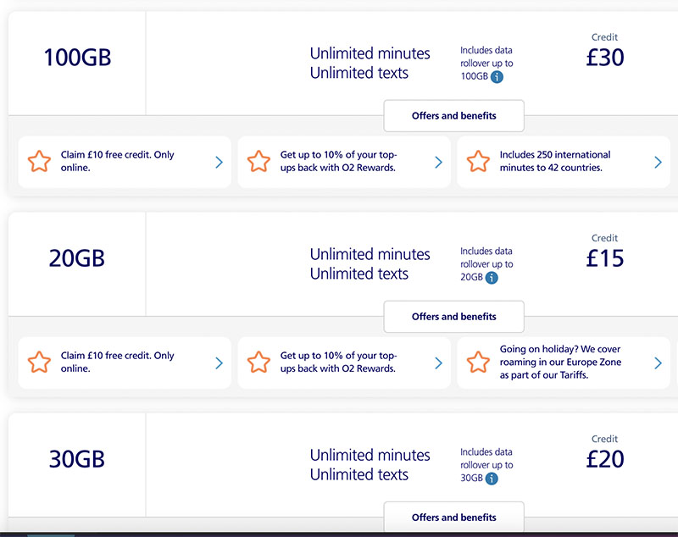
Task: Click star icon on Europe Zone roaming offer
Action: 478,363
